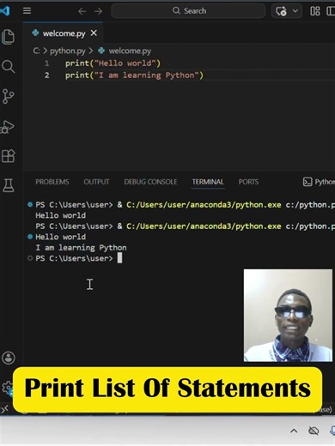This screenshot has width=335, height=446.
Task: Open the Testing flask view
Action: tap(8, 185)
